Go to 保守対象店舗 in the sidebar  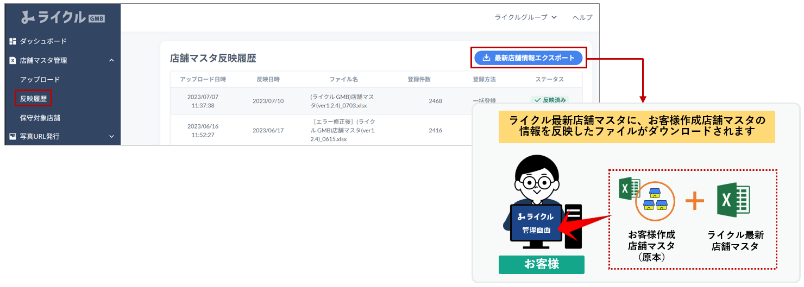point(40,118)
